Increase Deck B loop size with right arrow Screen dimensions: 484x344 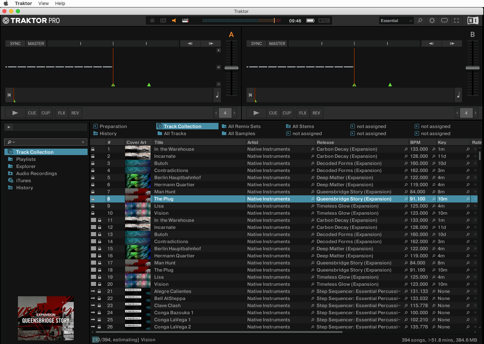475,113
